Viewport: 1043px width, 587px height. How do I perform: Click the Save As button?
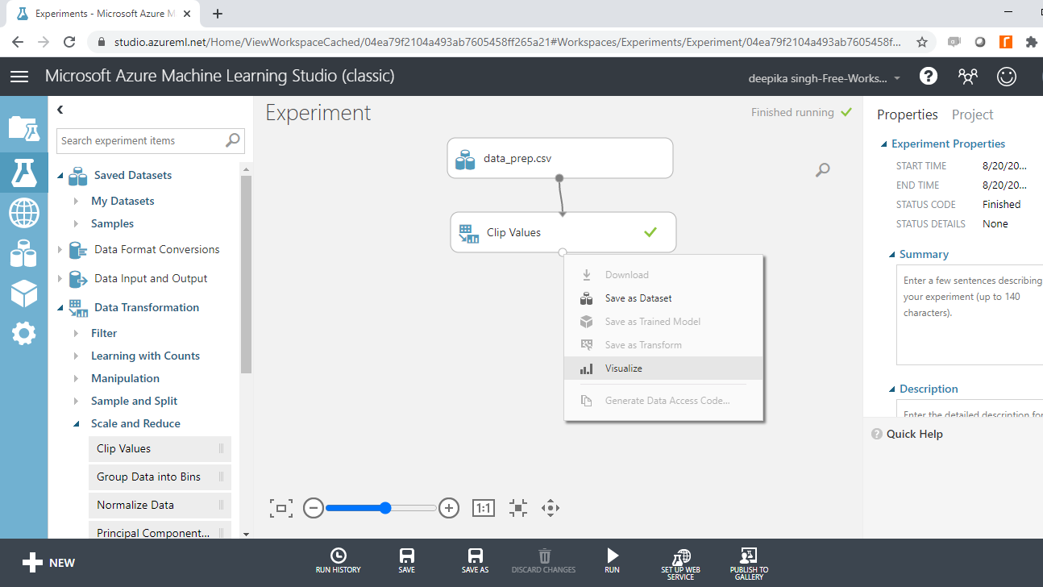click(476, 561)
